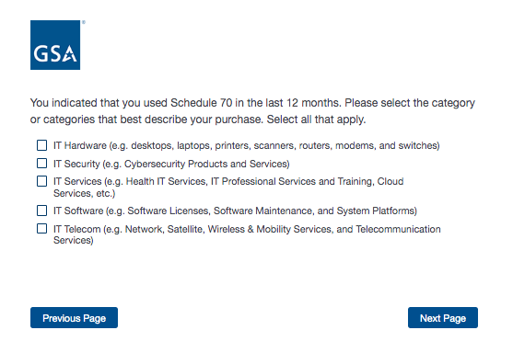Tick the IT Services checkbox
The height and width of the screenshot is (353, 513).
(41, 181)
